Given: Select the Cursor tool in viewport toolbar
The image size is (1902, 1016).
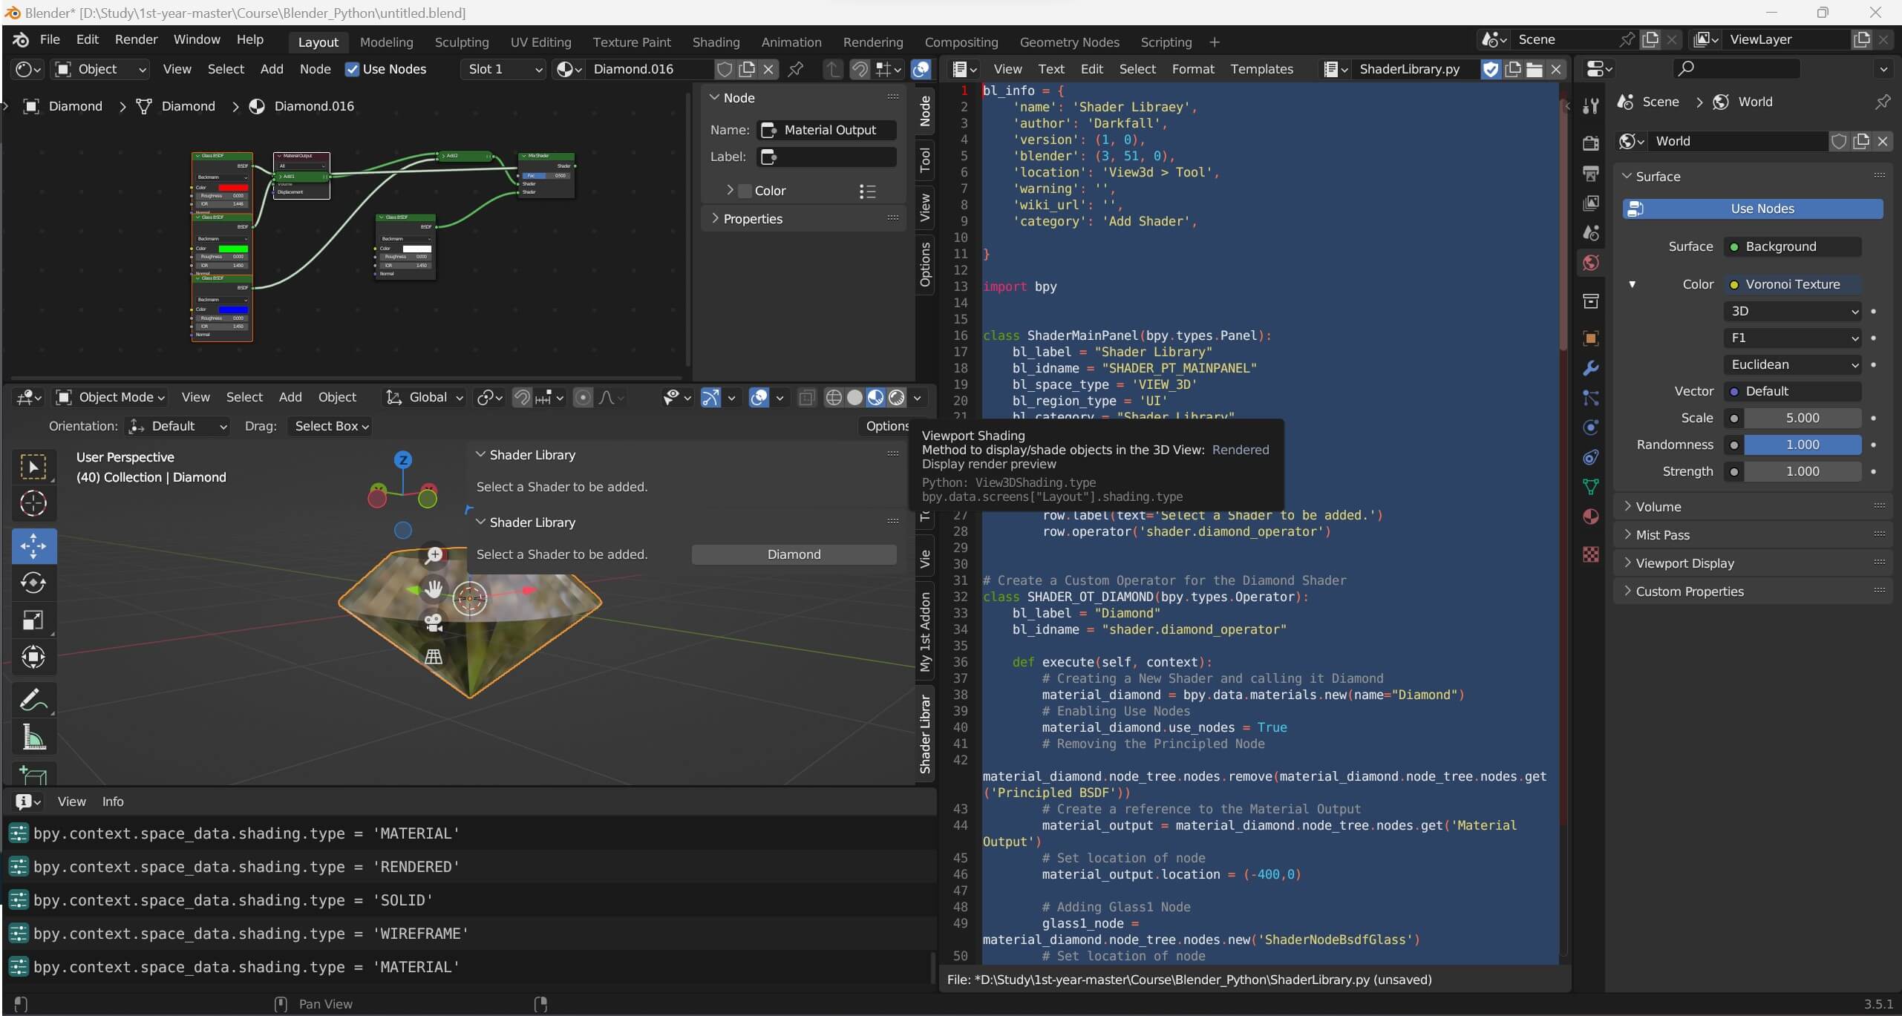Looking at the screenshot, I should click(33, 504).
